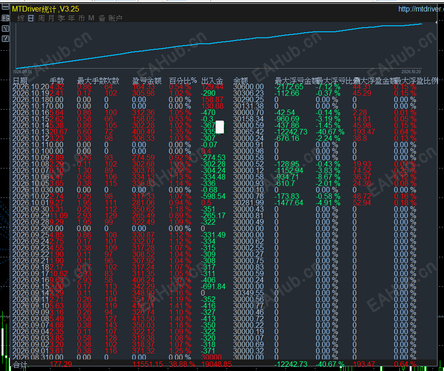Click the 日期 column header
Image resolution: width=444 pixels, height=371 pixels.
pos(20,81)
